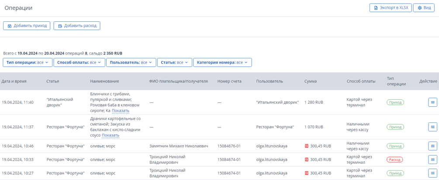Open action menu for 11:37 row
Image resolution: width=439 pixels, height=180 pixels.
click(x=432, y=127)
